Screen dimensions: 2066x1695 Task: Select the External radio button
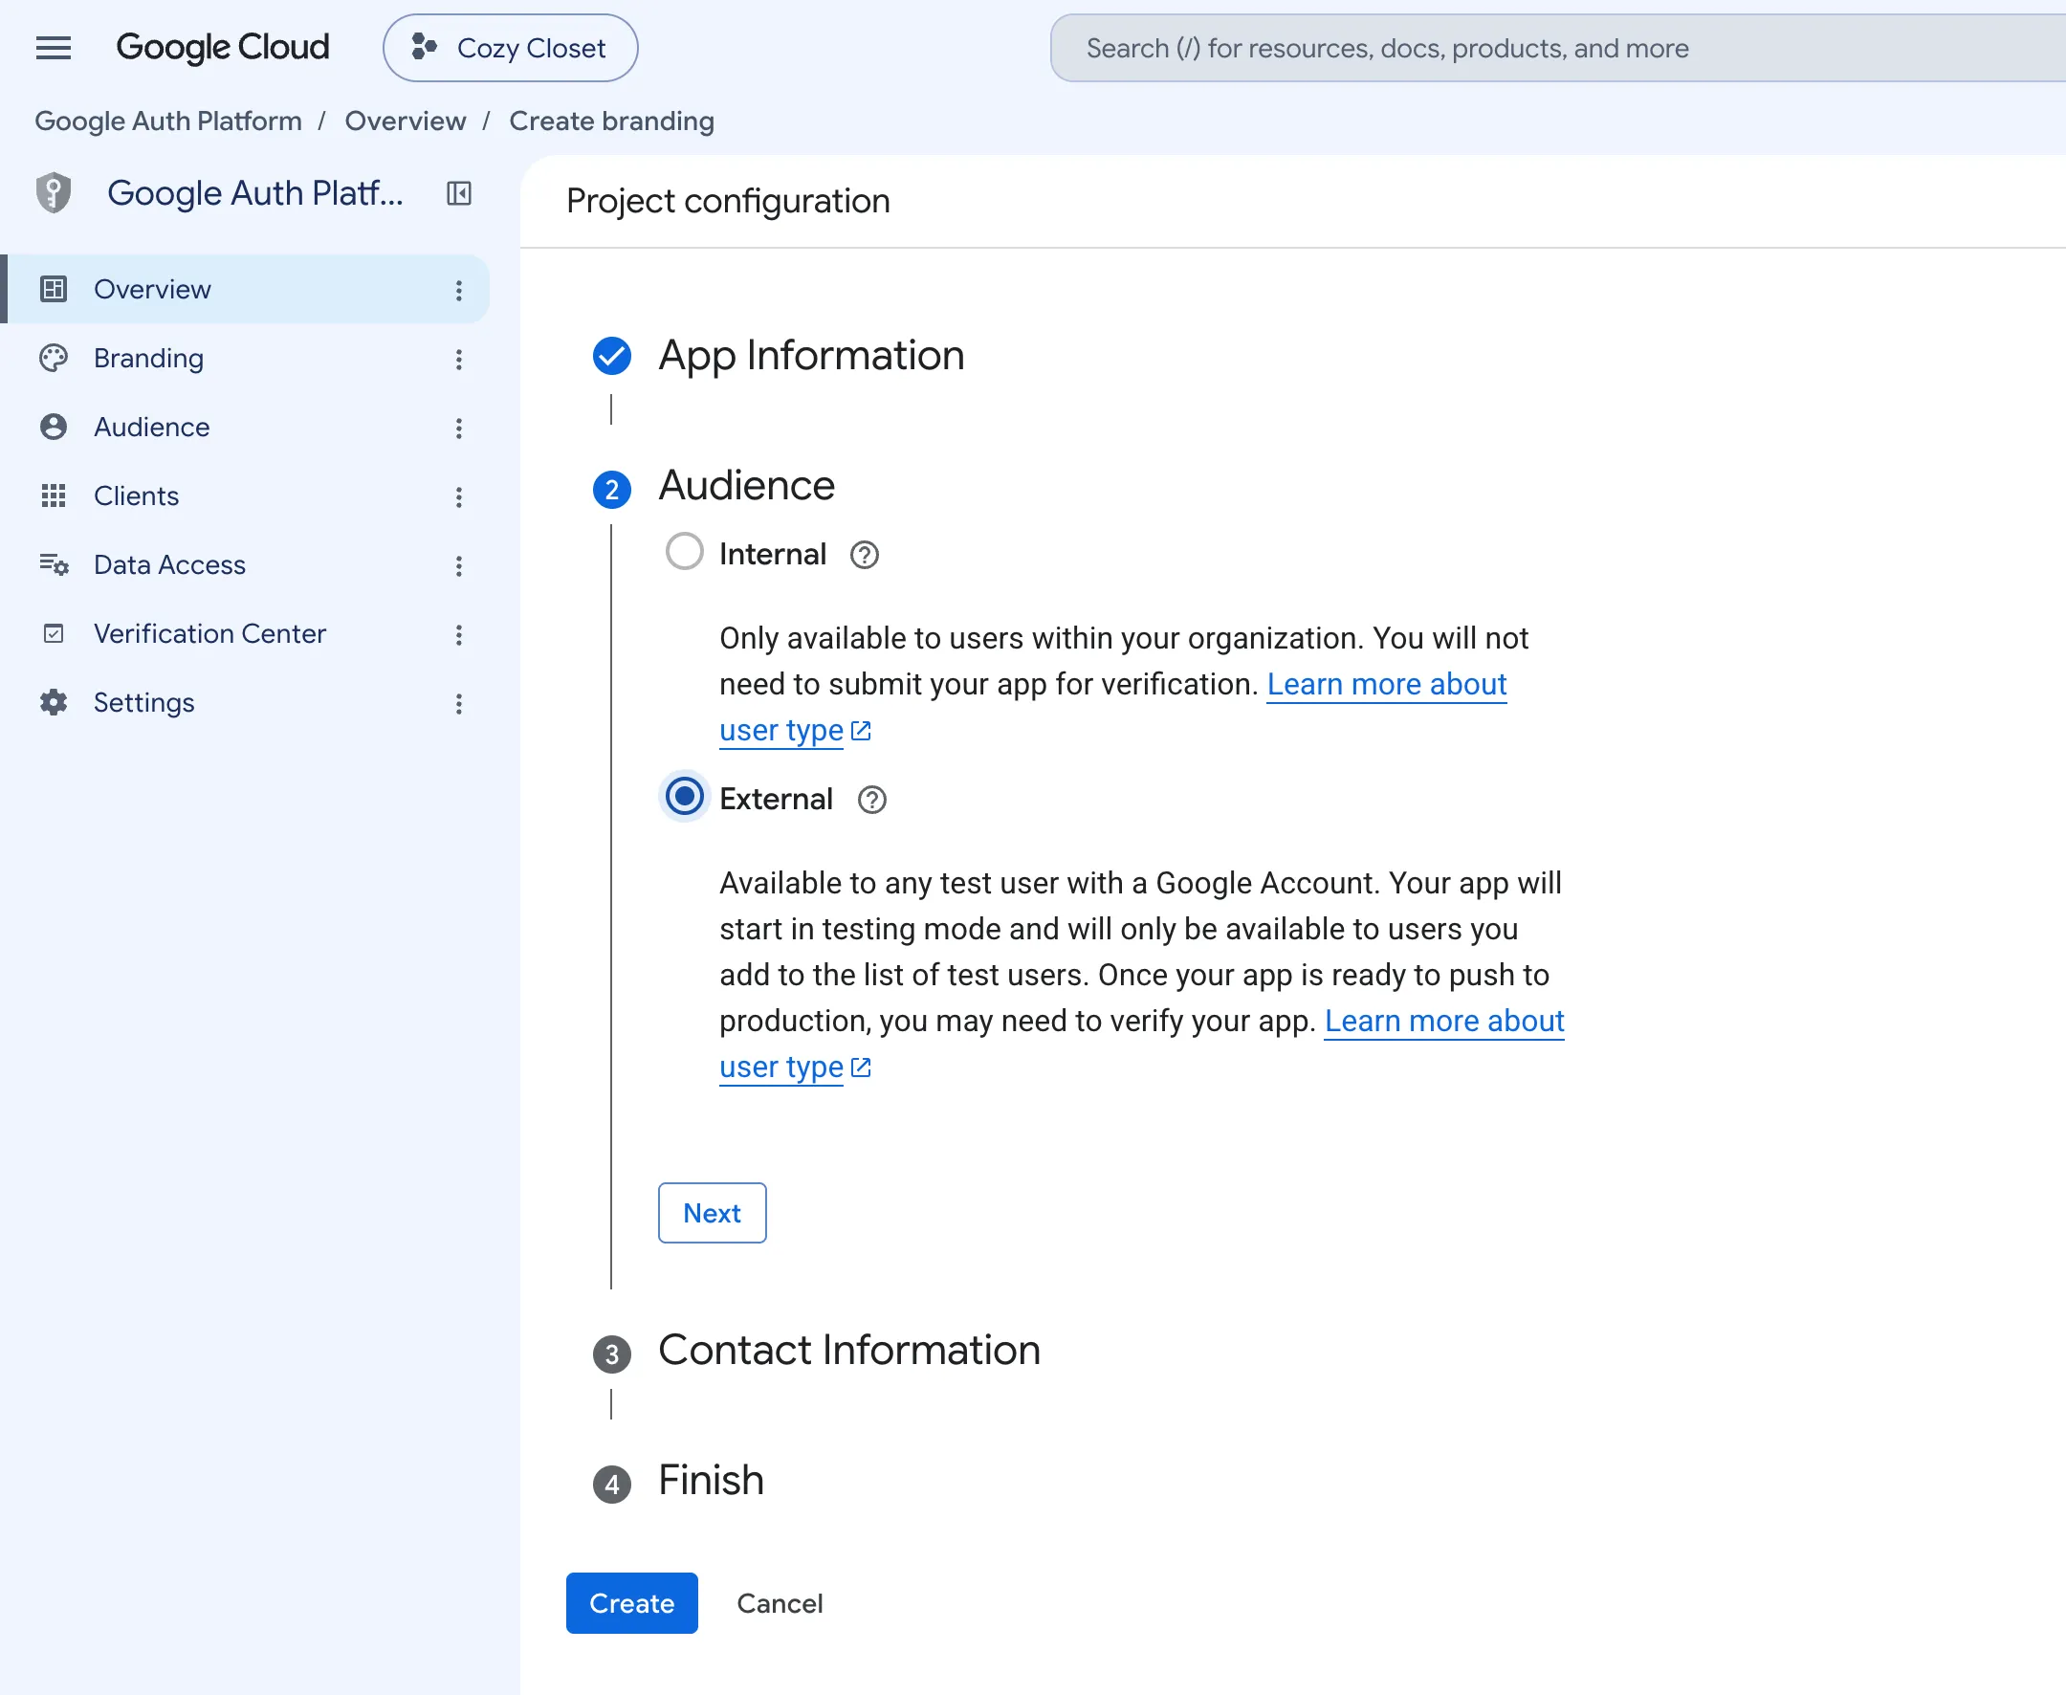pyautogui.click(x=685, y=797)
